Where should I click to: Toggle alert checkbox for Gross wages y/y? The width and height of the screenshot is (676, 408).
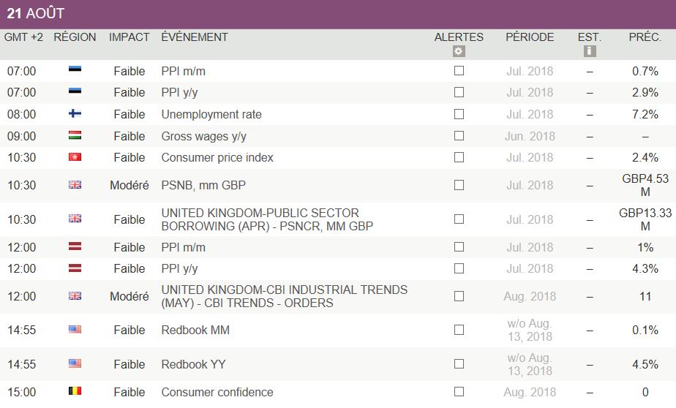459,136
